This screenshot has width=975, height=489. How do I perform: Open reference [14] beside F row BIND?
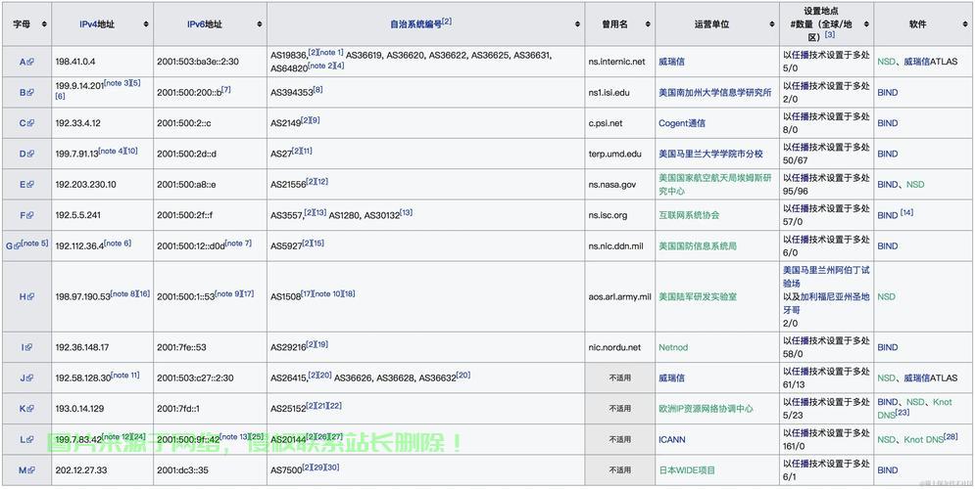tap(906, 213)
